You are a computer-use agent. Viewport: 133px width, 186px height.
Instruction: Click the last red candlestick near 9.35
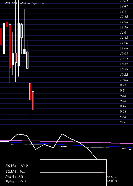pos(33,101)
